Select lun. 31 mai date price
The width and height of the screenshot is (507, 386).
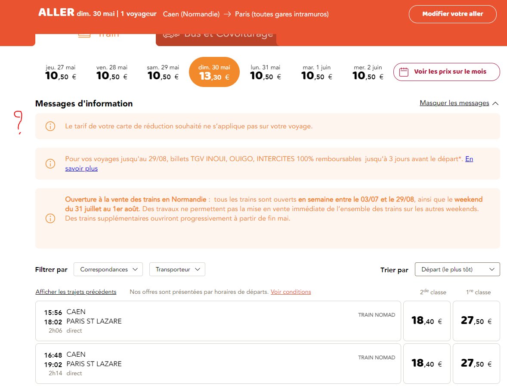266,72
